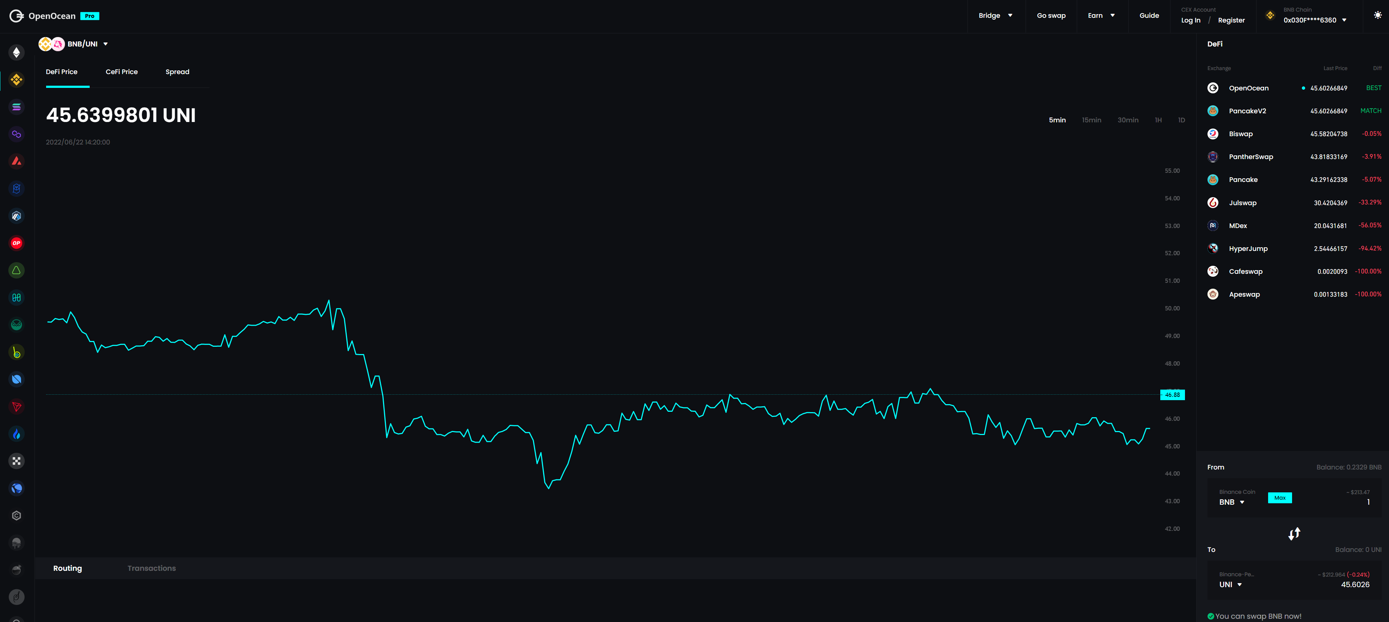Select the Tron chain icon in sidebar

(x=16, y=406)
